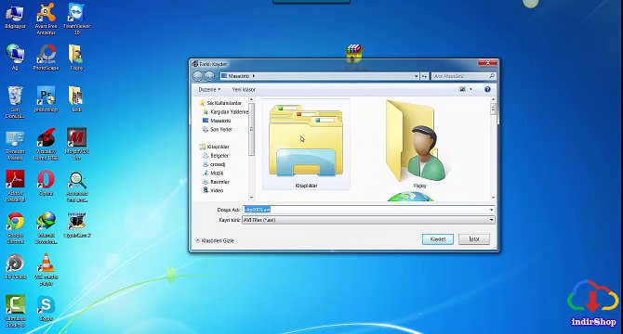Viewport: 623px width, 334px height.
Task: Select the Google Chrome desktop shortcut
Action: 15,228
